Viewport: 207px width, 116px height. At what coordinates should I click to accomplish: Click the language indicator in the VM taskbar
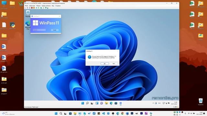tap(159, 103)
